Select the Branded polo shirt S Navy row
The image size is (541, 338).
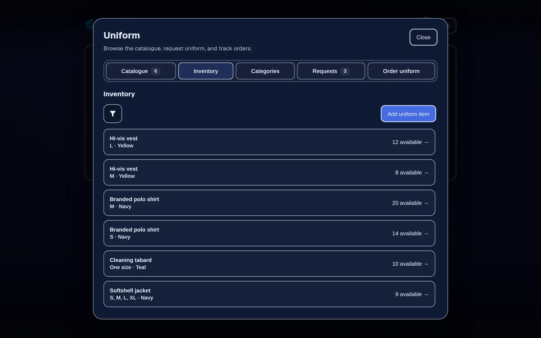pyautogui.click(x=269, y=233)
